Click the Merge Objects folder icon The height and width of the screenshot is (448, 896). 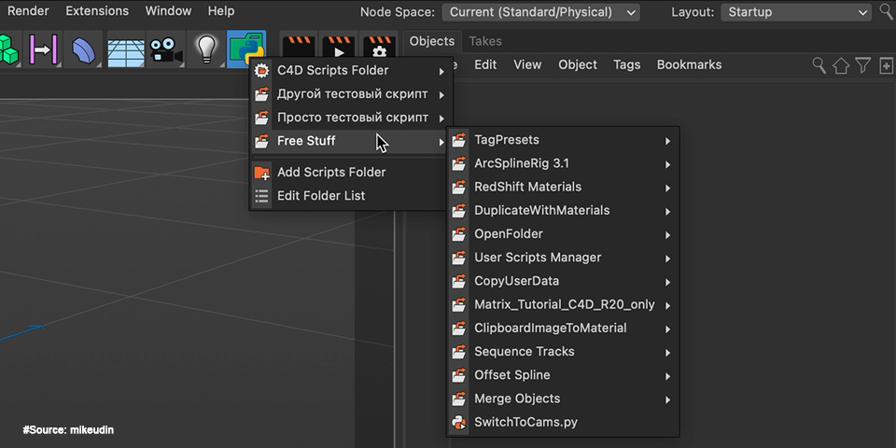pos(459,399)
